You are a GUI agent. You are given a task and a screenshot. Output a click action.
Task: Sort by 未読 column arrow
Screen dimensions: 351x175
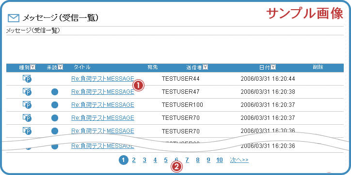point(61,67)
